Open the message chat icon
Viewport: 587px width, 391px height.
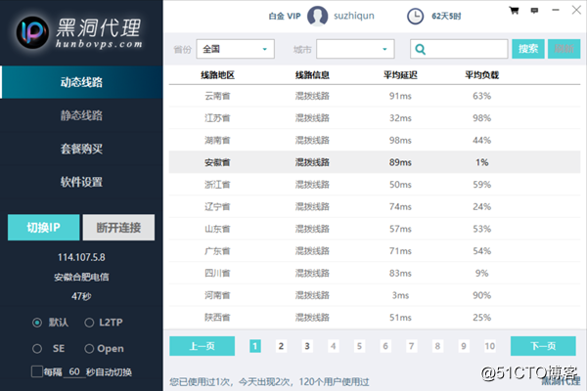pos(534,11)
